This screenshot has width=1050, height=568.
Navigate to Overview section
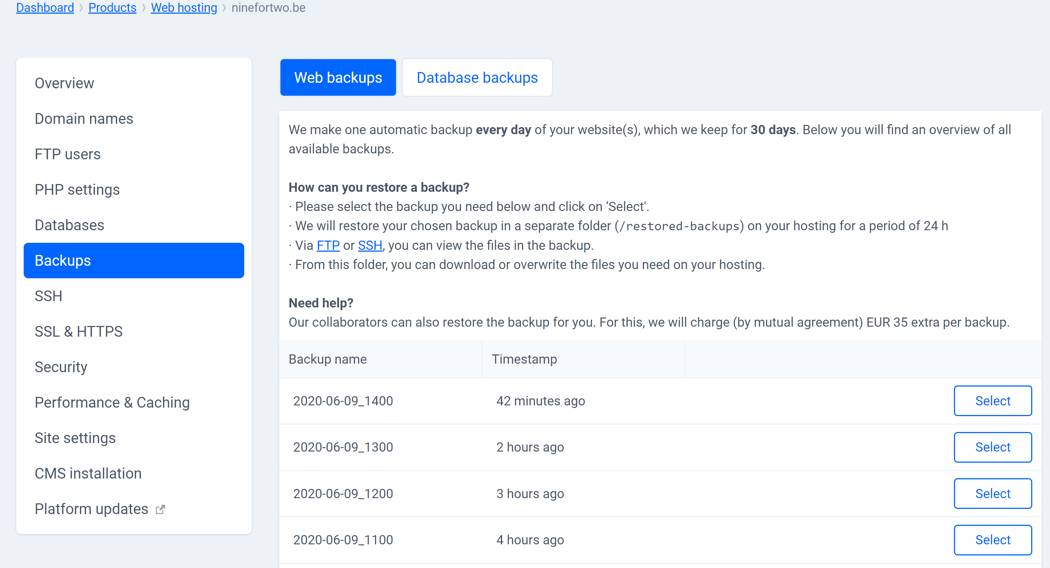[64, 82]
